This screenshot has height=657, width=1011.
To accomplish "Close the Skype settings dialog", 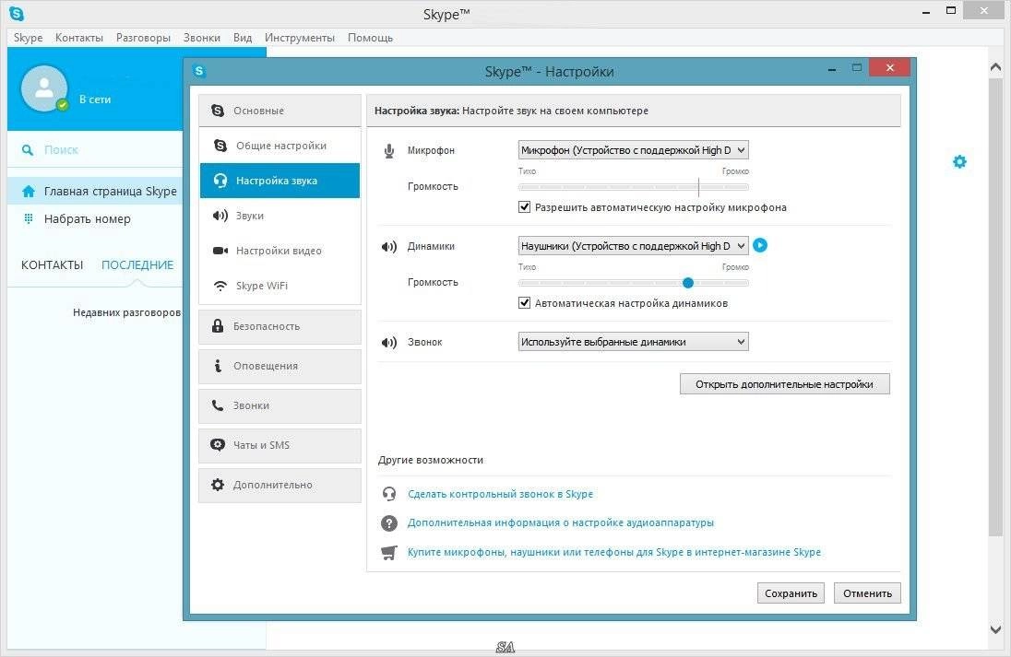I will pyautogui.click(x=890, y=67).
